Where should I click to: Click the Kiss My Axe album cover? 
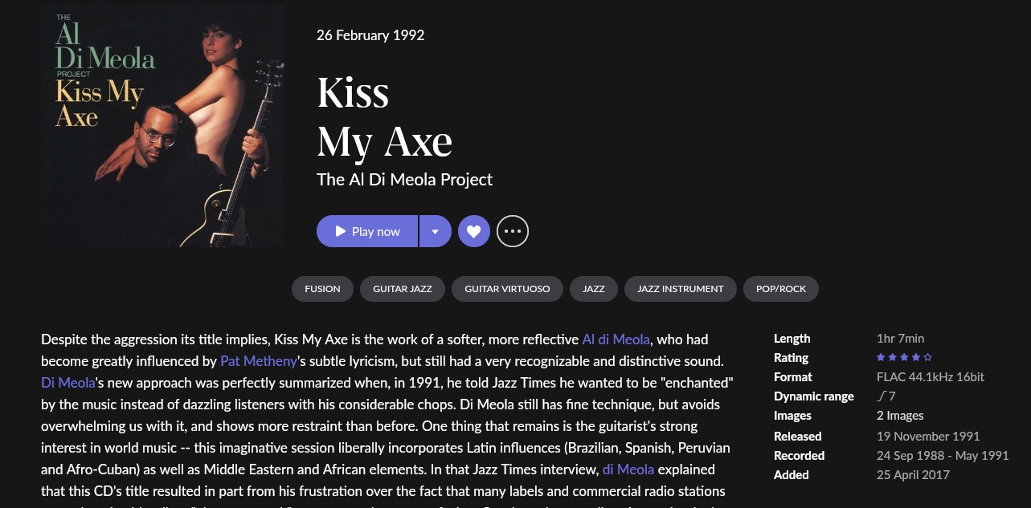[162, 126]
